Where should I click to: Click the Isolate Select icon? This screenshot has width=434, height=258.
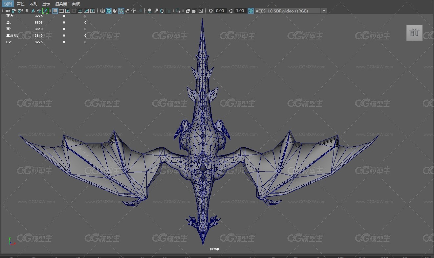(x=178, y=11)
